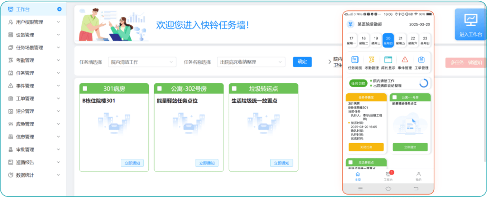Viewport: 487px width, 205px height.
Task: Click the 数据统计 pie chart sidebar icon
Action: (11, 175)
